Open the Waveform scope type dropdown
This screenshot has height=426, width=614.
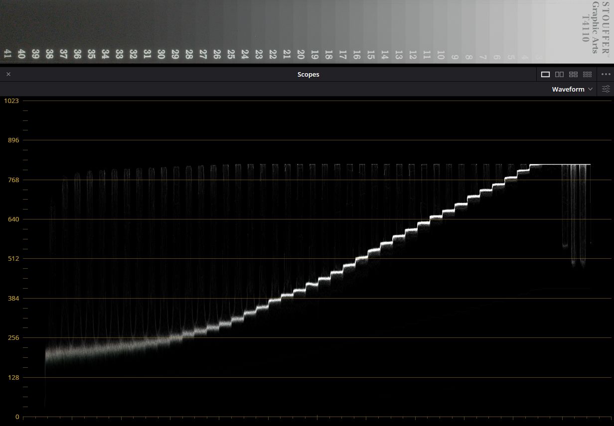(572, 89)
